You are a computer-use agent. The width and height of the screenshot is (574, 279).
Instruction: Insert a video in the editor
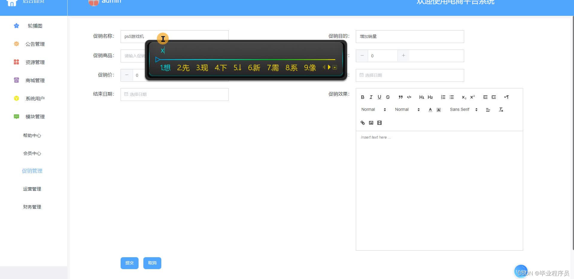pos(379,123)
